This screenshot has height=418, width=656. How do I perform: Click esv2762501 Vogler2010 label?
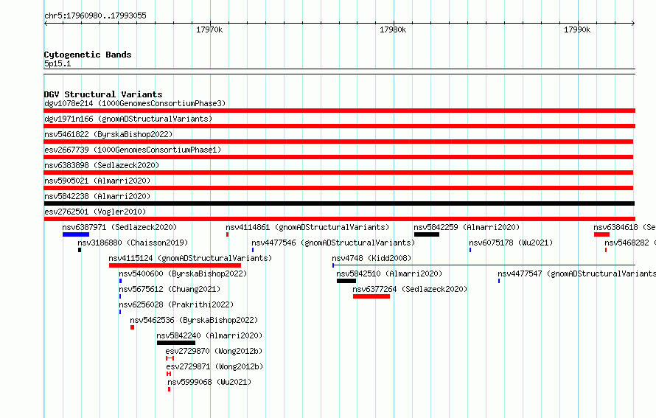[95, 212]
